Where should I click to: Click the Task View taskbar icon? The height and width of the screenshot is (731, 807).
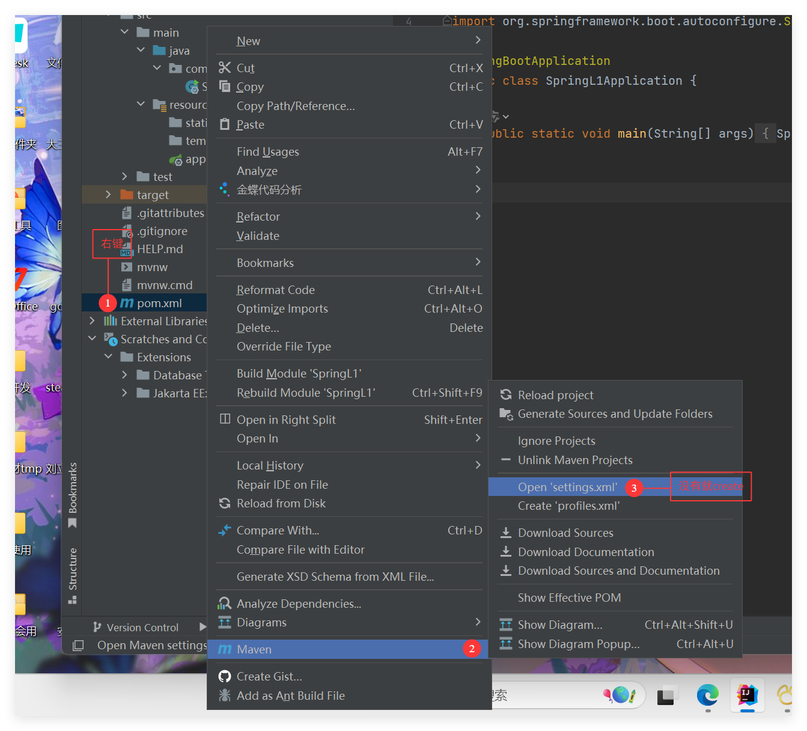pos(666,696)
